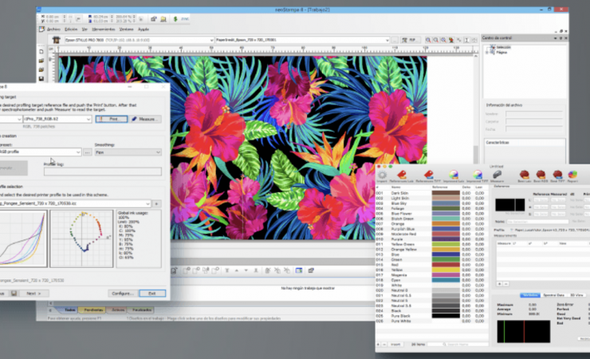Click the Reference Lab icon
590x359 pixels.
click(403, 175)
